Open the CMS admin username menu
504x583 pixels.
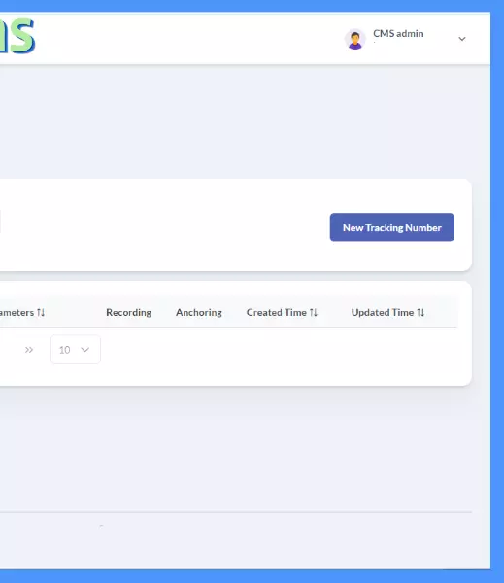click(x=398, y=33)
